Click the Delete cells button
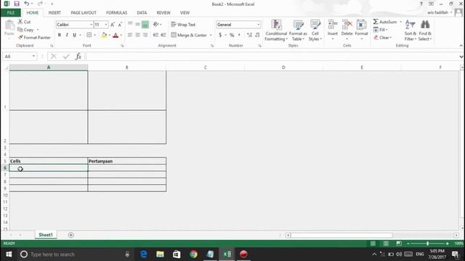465x261 pixels. coord(347,30)
